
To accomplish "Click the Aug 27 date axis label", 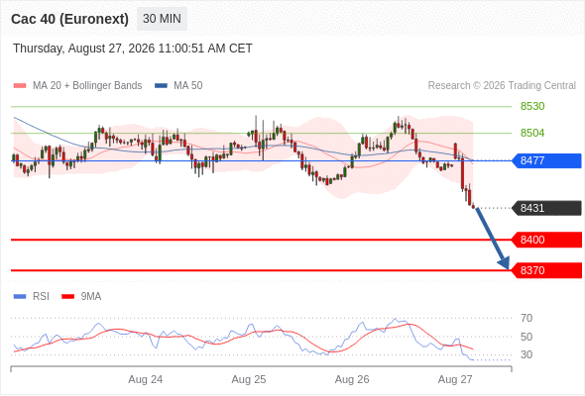I will 455,379.
